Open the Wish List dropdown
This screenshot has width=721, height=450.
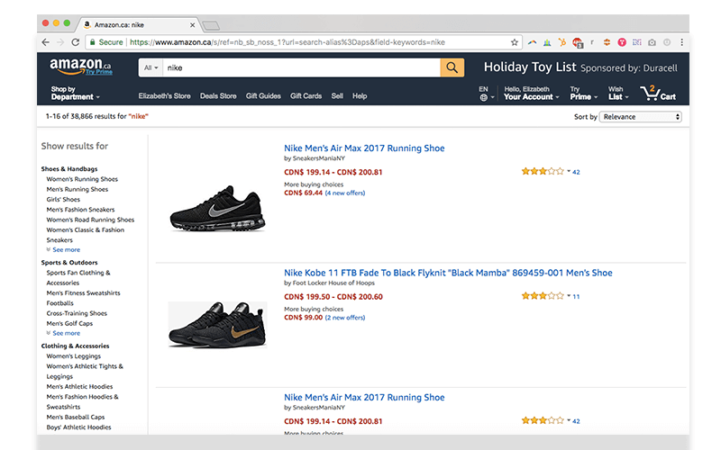pos(618,94)
